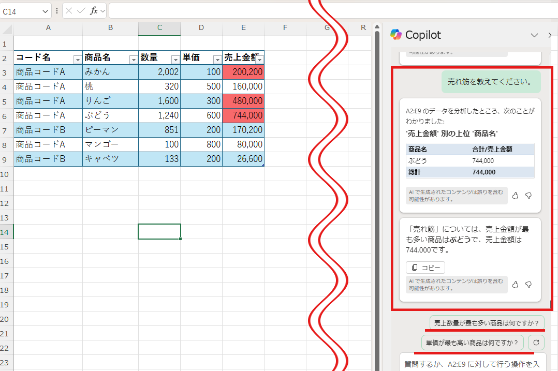
Task: Refresh the suggested prompts
Action: [x=536, y=343]
